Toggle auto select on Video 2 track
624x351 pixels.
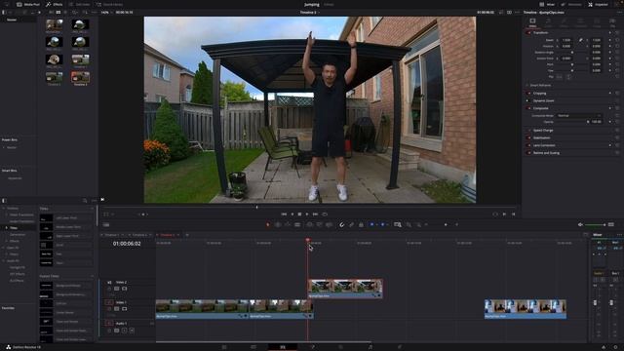117,289
